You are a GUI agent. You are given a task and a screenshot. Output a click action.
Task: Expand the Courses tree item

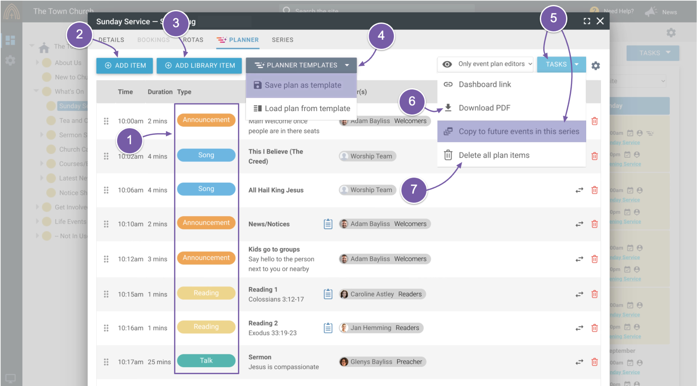tap(42, 164)
